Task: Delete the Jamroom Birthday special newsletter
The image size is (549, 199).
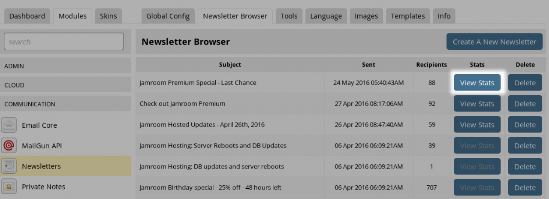Action: [x=525, y=187]
